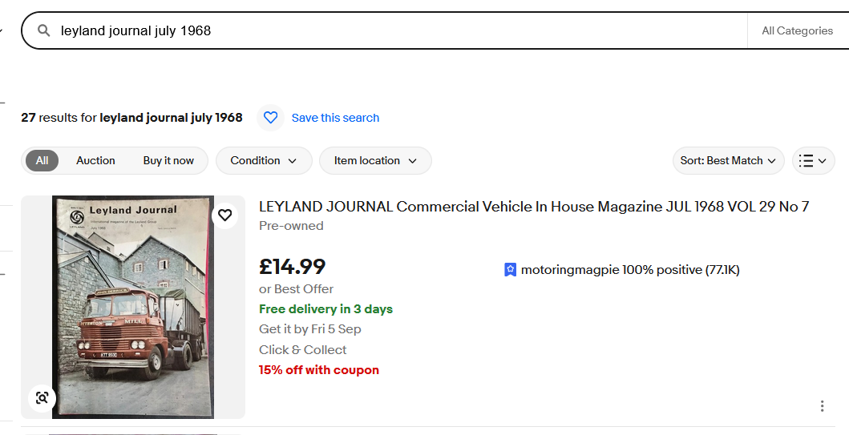Switch to Auction listings filter
Image resolution: width=849 pixels, height=435 pixels.
95,160
